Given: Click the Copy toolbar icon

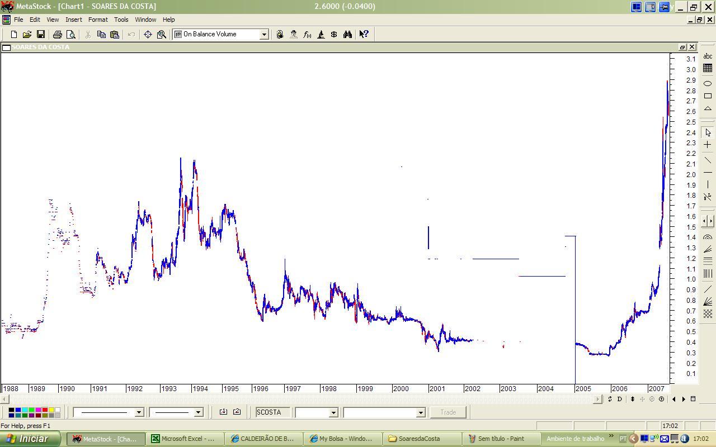Looking at the screenshot, I should coord(101,34).
